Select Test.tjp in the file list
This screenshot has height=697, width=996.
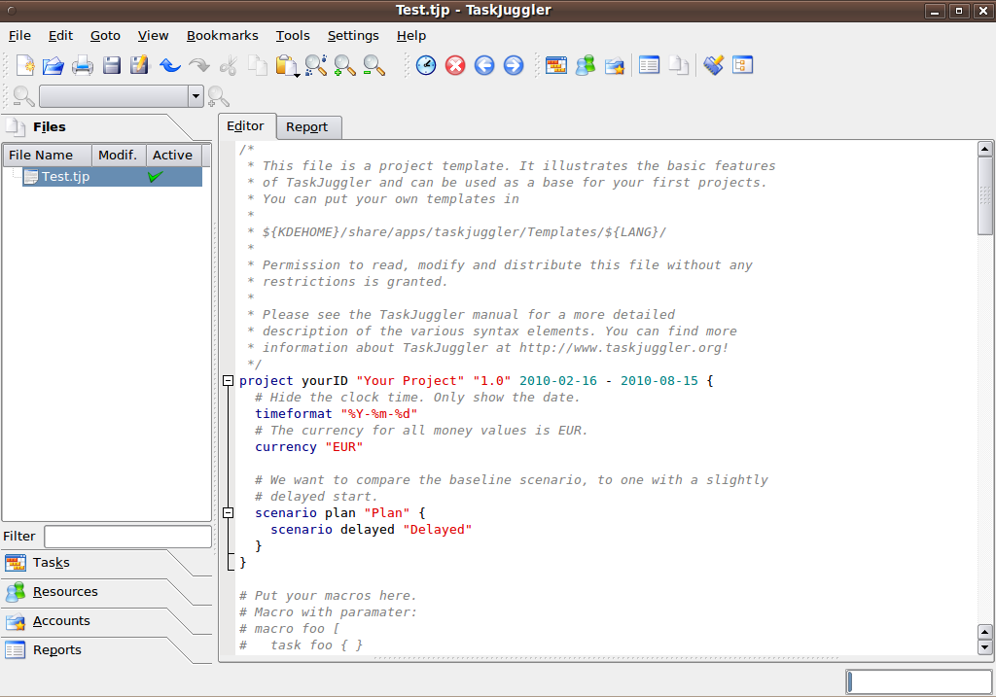point(65,177)
